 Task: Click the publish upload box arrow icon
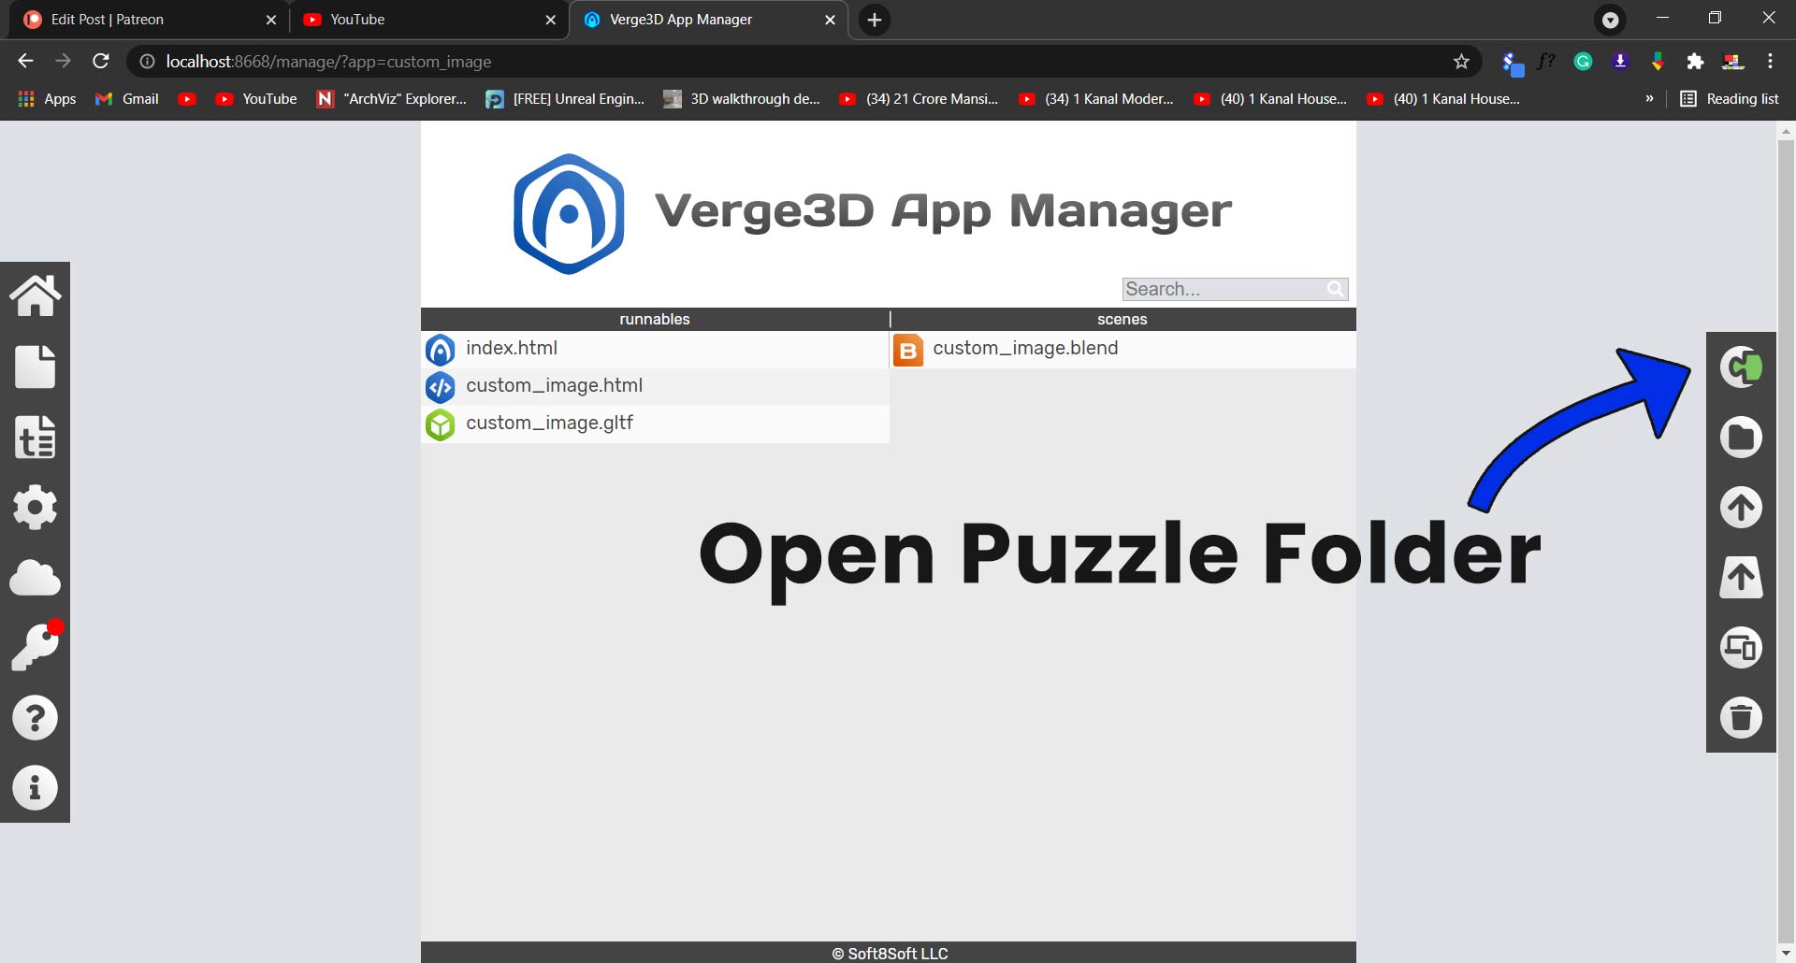tap(1742, 577)
